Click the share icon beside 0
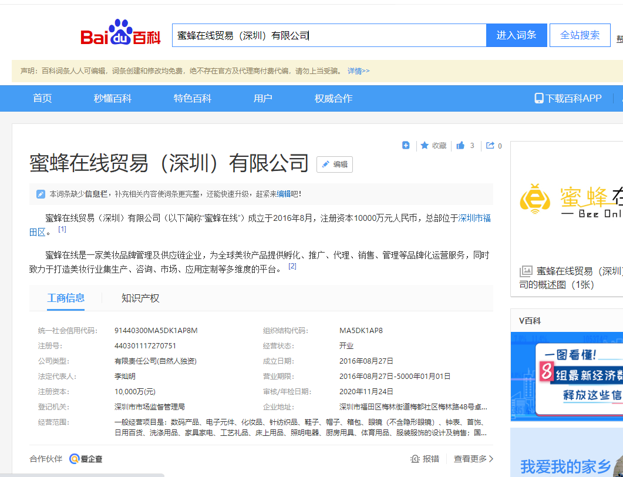The height and width of the screenshot is (477, 623). pos(490,146)
